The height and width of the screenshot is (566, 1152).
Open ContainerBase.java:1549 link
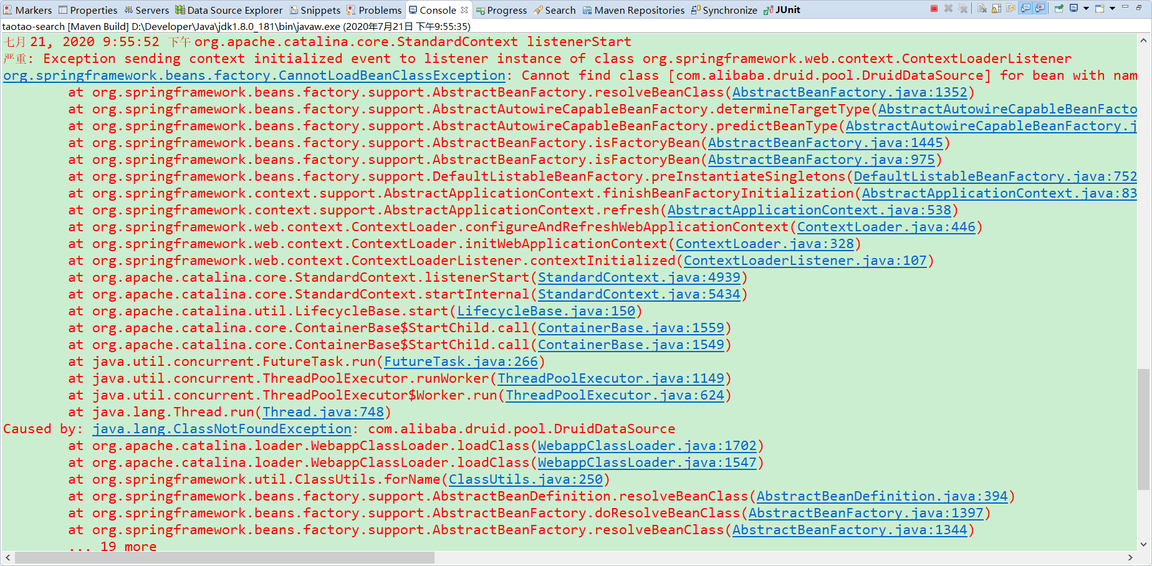tap(631, 345)
